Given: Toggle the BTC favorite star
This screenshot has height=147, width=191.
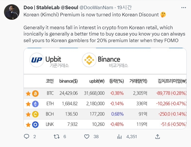Looking at the screenshot, I should pyautogui.click(x=28, y=93).
